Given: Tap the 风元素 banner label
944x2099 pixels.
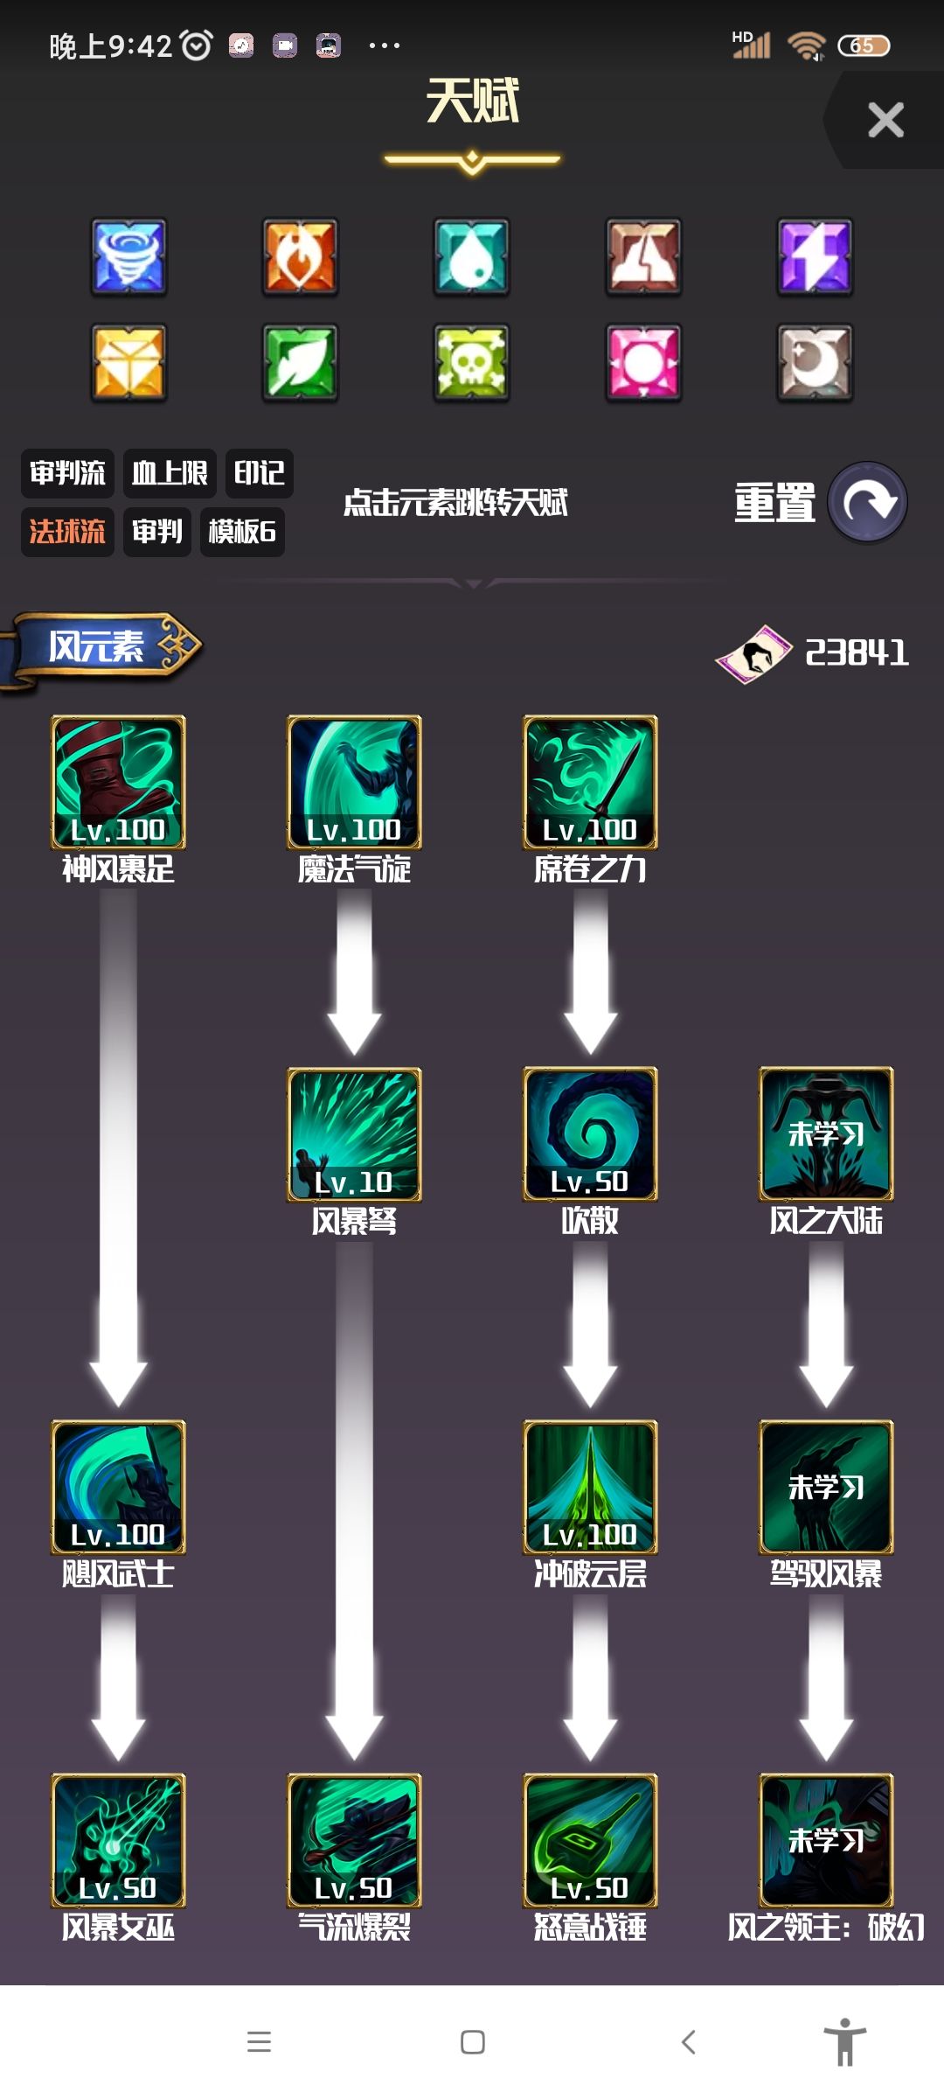Looking at the screenshot, I should [x=98, y=647].
